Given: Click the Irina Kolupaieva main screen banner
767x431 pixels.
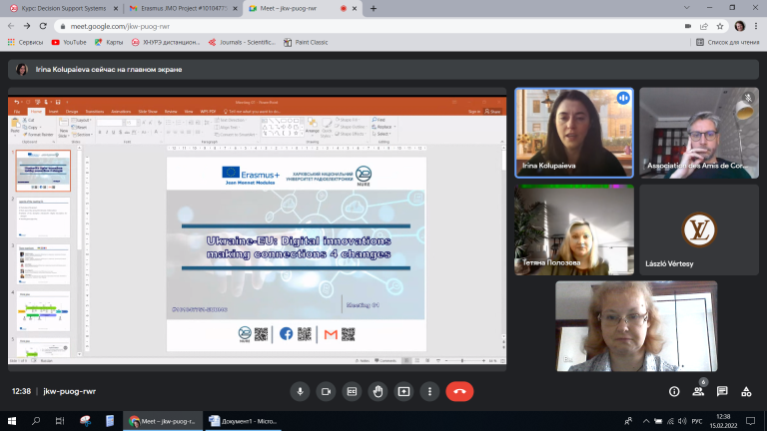Looking at the screenshot, I should [x=383, y=70].
